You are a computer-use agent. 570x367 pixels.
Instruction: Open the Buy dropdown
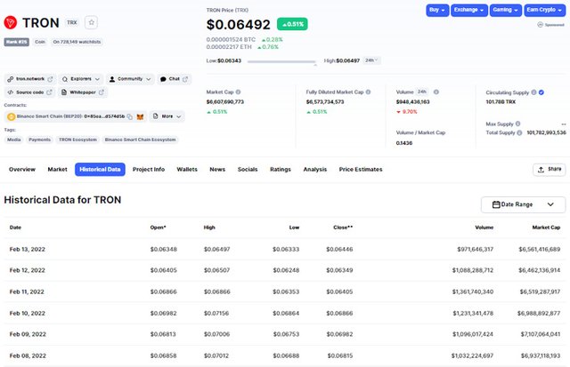tap(437, 10)
